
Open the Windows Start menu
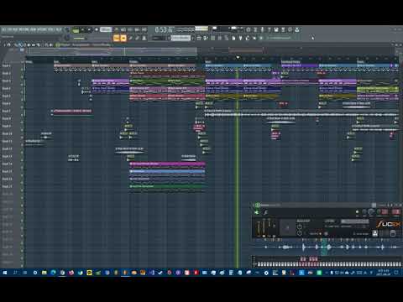(x=5, y=273)
